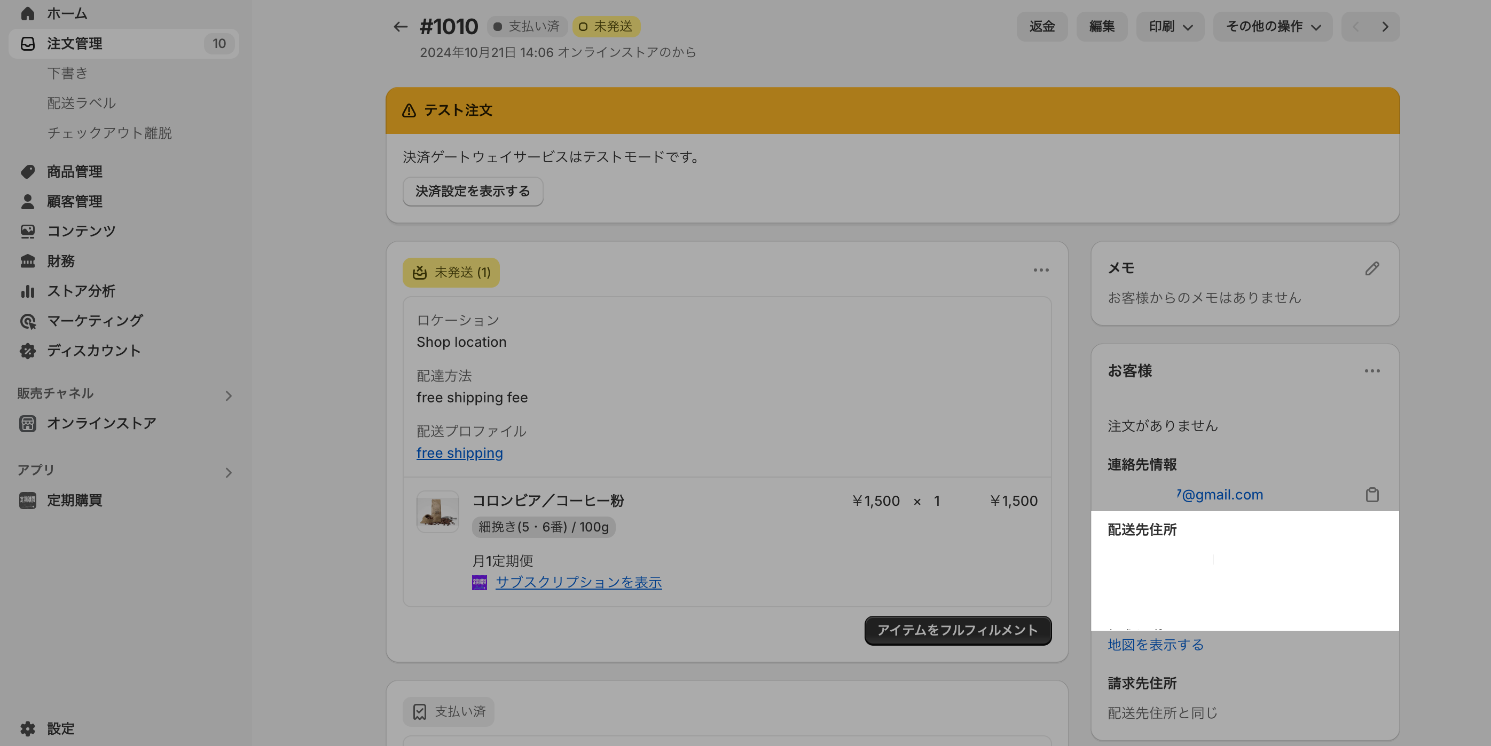Open 商品管理 in the sidebar
The height and width of the screenshot is (746, 1491).
74,172
